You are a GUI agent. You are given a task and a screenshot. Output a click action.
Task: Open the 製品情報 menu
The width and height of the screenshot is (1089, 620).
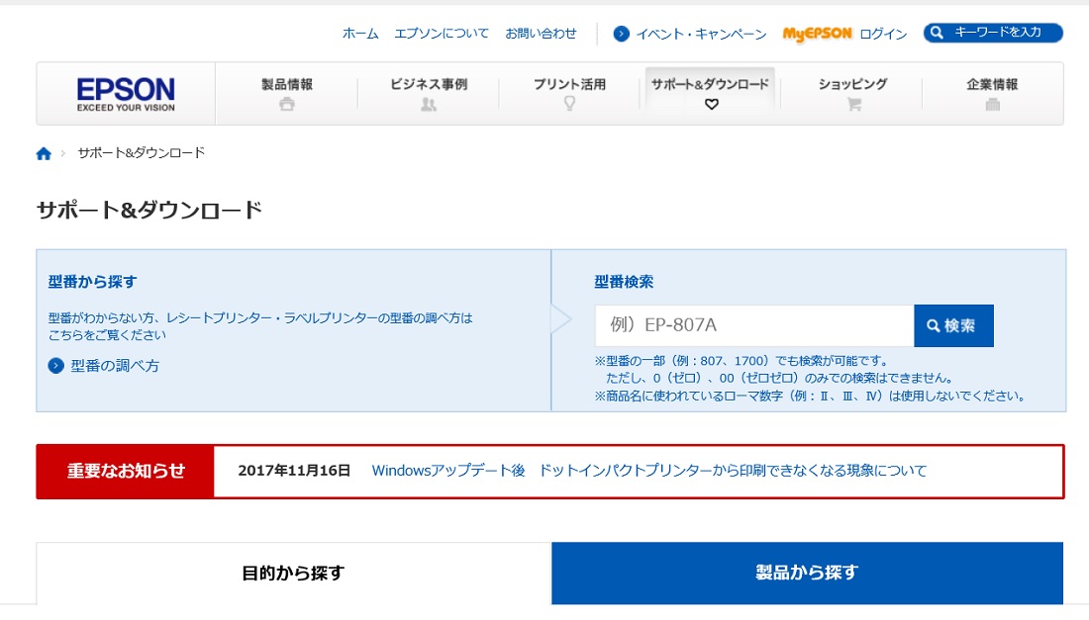click(287, 85)
